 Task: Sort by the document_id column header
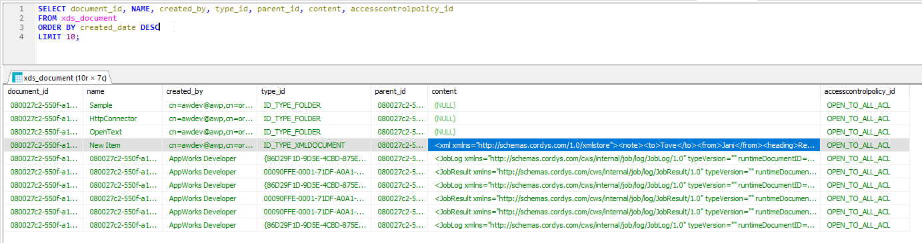tap(43, 91)
